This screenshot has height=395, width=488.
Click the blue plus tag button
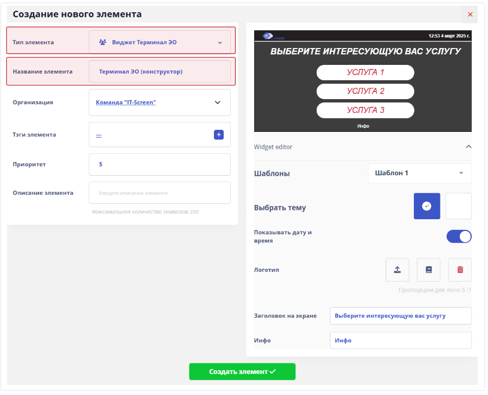pos(218,135)
